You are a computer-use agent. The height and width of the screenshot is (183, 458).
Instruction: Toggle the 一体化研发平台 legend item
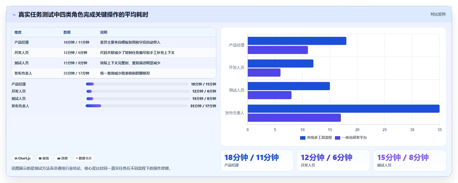(351, 138)
